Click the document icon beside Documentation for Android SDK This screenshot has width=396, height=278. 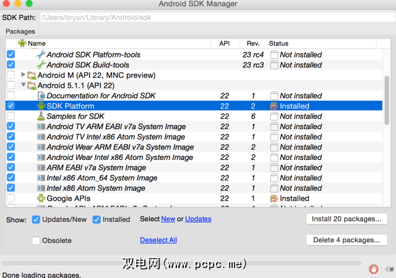[41, 96]
